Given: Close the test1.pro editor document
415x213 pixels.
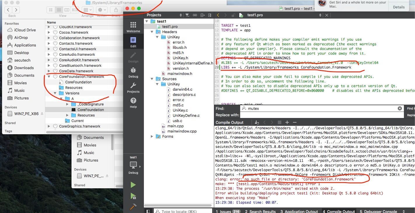Looking at the screenshot, I should point(327,15).
